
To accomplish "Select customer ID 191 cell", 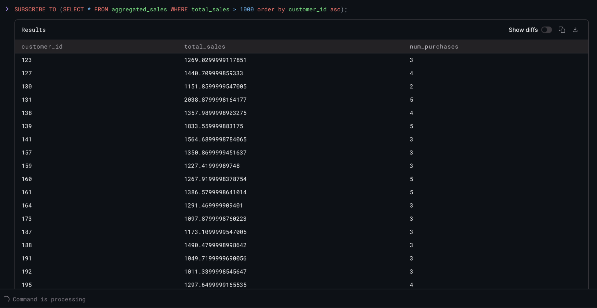I will click(27, 258).
